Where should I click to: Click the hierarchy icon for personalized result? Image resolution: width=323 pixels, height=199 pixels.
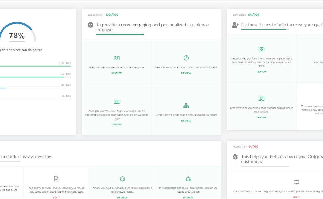click(186, 106)
